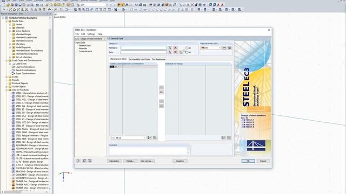This screenshot has width=346, height=194.
Task: Click the pick members icon beside Members field
Action: pyautogui.click(x=170, y=48)
